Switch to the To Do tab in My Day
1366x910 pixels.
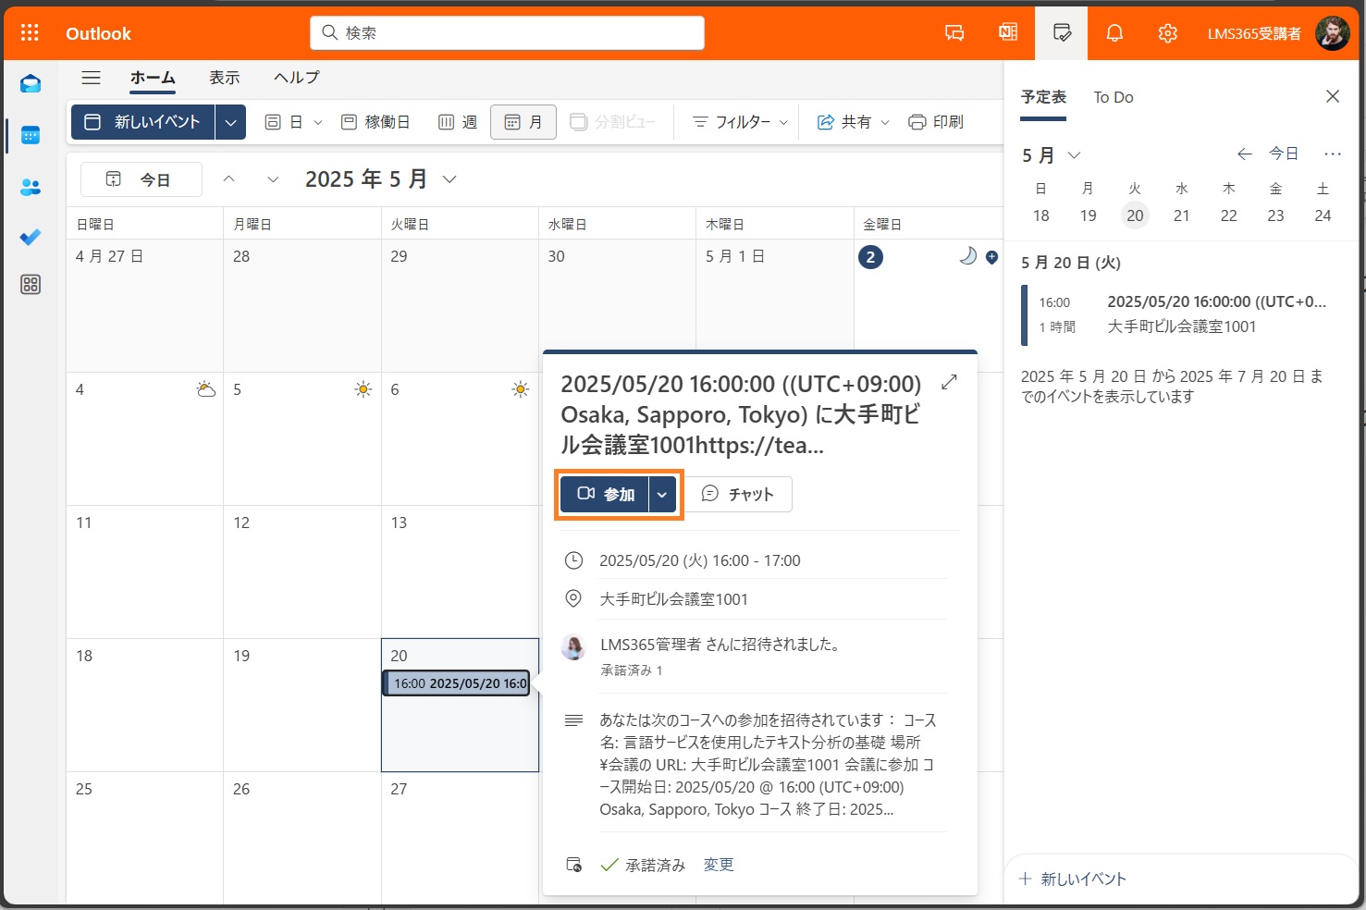click(x=1114, y=97)
